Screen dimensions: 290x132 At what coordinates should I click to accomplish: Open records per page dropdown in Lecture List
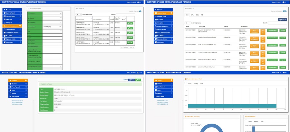click(79, 14)
